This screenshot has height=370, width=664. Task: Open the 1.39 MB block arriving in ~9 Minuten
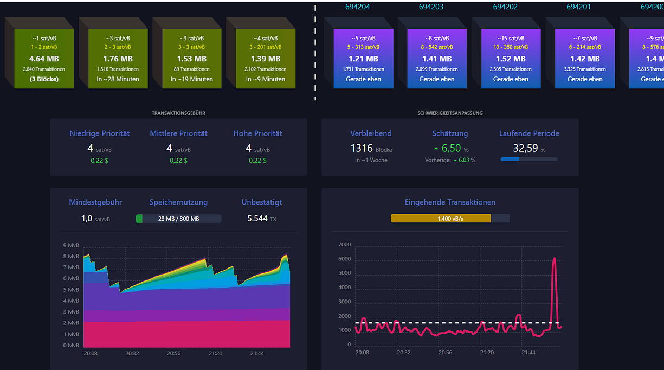click(265, 59)
